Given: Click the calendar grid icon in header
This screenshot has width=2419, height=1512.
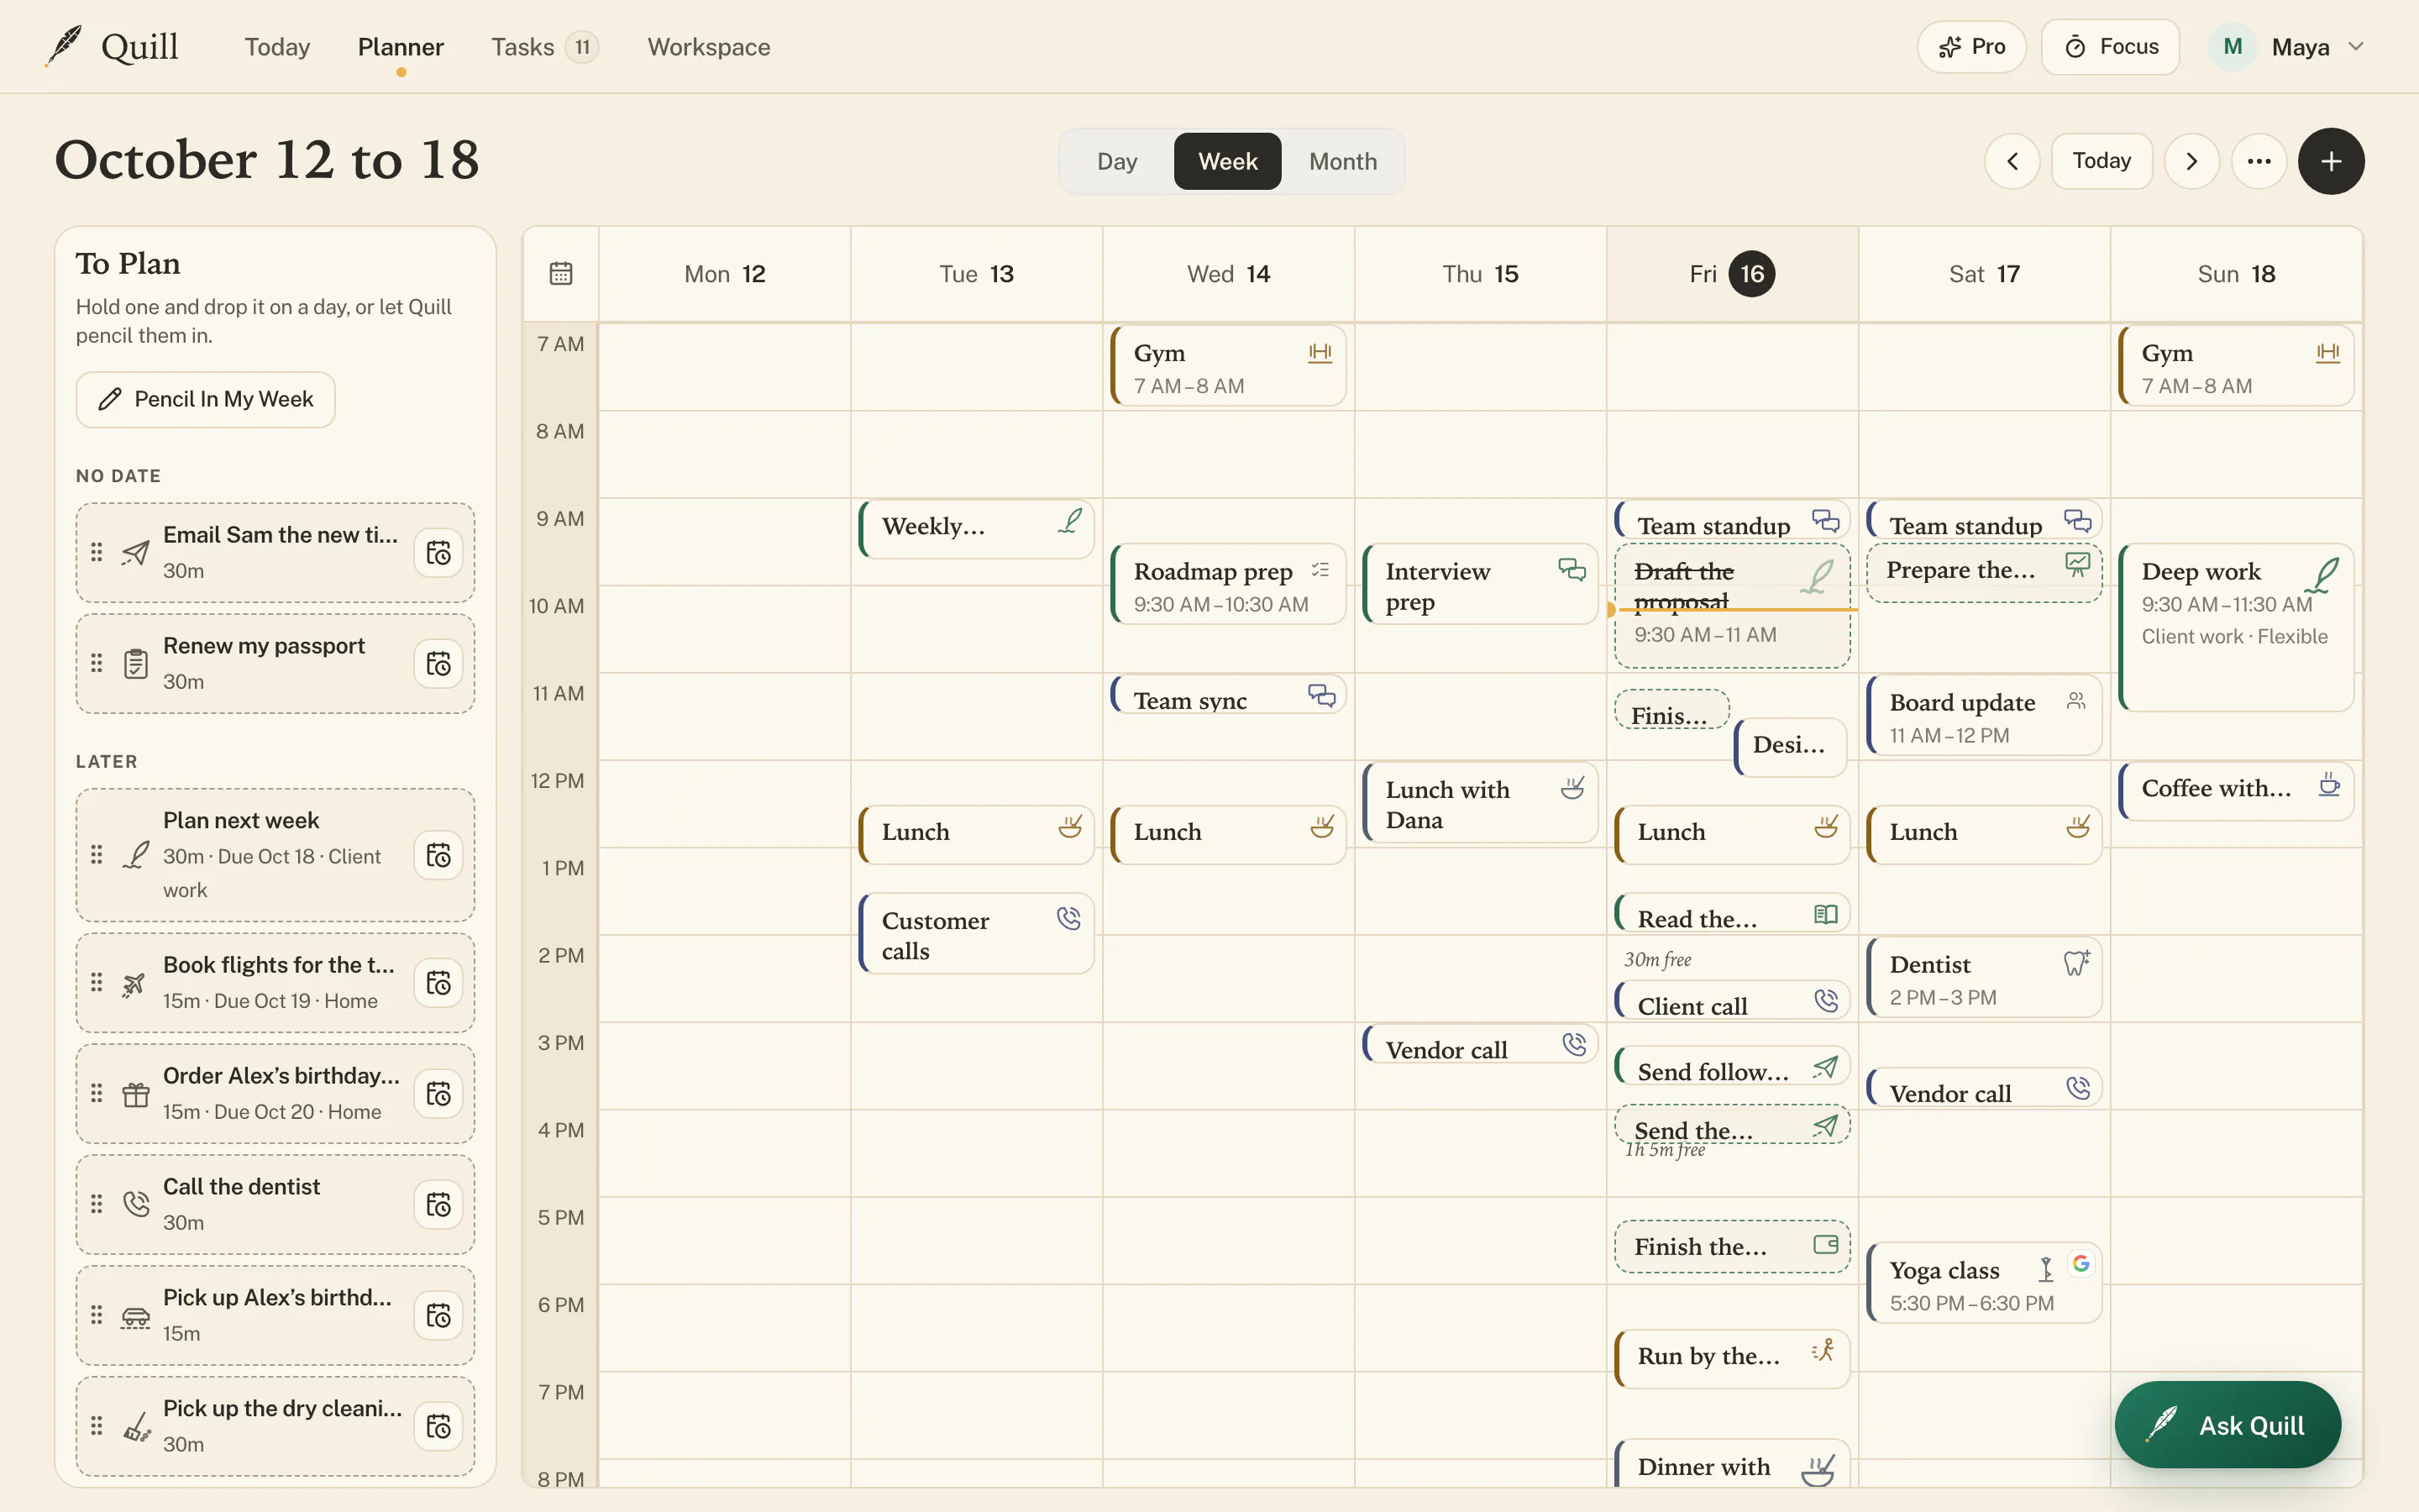Looking at the screenshot, I should click(x=561, y=274).
